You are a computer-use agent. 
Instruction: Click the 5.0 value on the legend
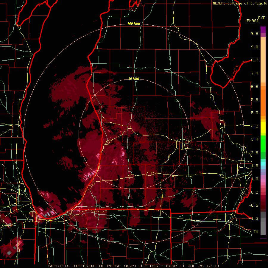(x=255, y=113)
